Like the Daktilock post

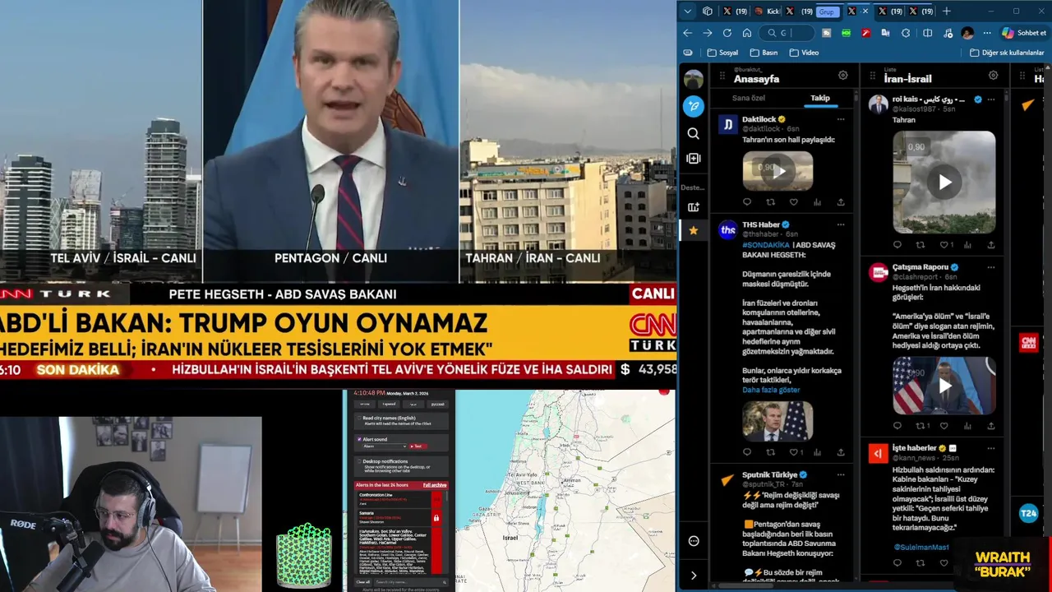point(794,202)
